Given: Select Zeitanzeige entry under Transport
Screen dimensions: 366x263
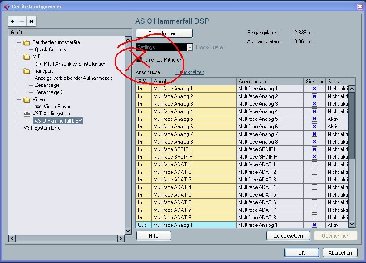Looking at the screenshot, I should point(47,85).
